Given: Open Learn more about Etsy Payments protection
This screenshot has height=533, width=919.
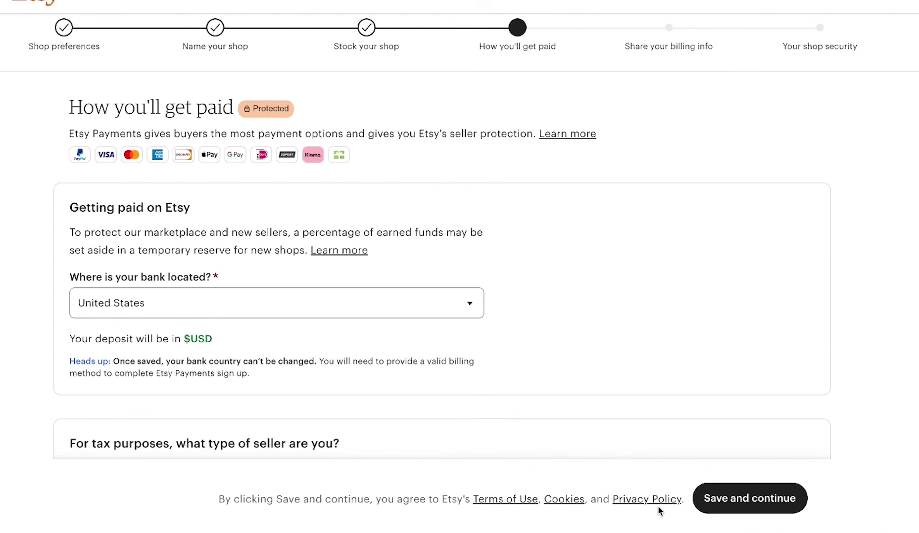Looking at the screenshot, I should [x=568, y=133].
